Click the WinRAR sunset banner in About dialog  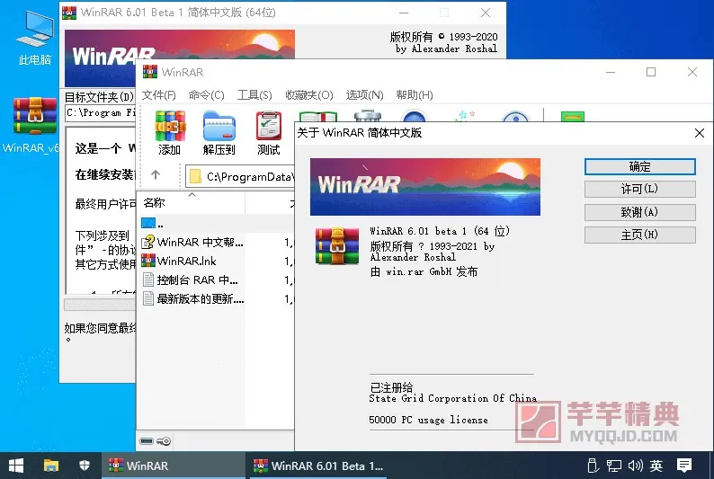[425, 187]
